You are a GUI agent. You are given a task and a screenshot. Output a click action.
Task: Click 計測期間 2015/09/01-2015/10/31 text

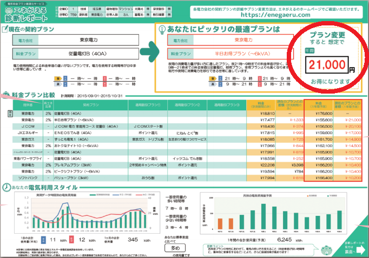pos(92,96)
